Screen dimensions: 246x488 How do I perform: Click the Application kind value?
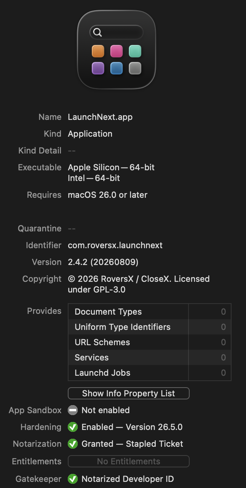90,134
